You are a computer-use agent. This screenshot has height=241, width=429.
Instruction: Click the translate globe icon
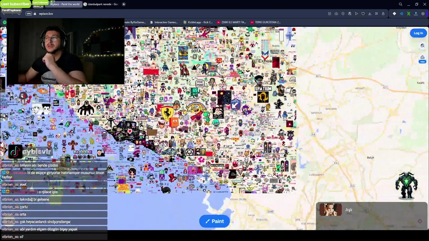[350, 14]
